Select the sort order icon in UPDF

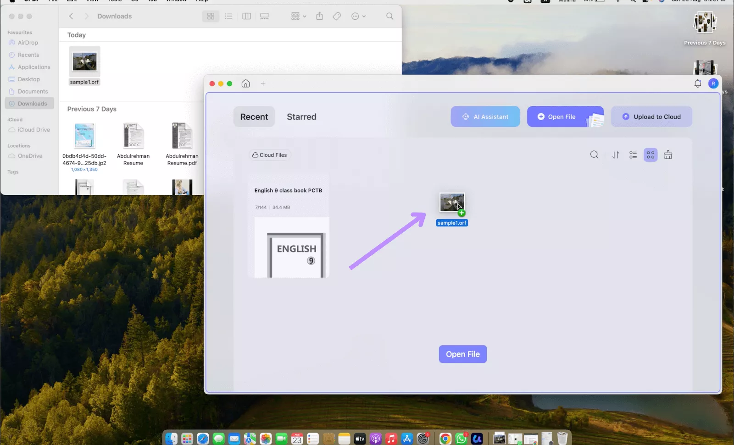pos(615,154)
